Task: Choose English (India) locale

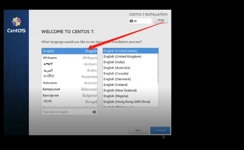Action: coord(130,62)
